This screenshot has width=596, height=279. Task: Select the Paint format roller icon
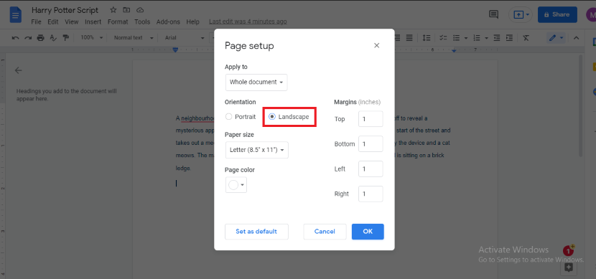[66, 37]
